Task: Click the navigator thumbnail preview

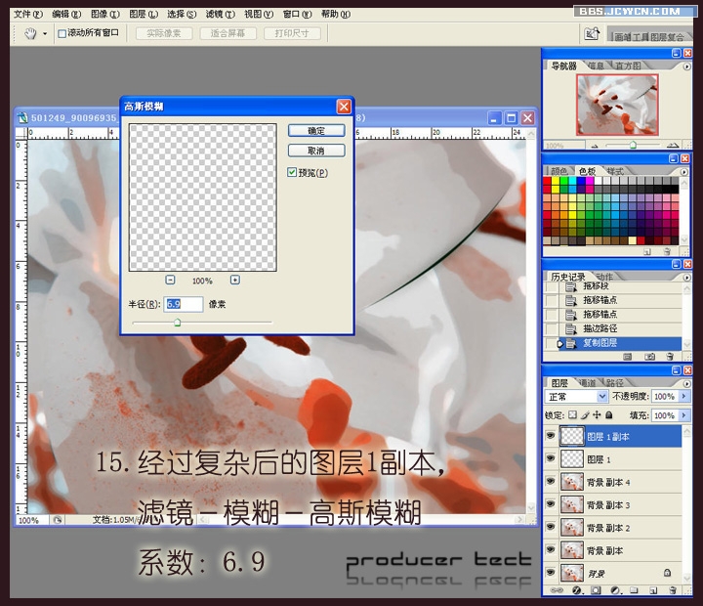Action: (617, 105)
